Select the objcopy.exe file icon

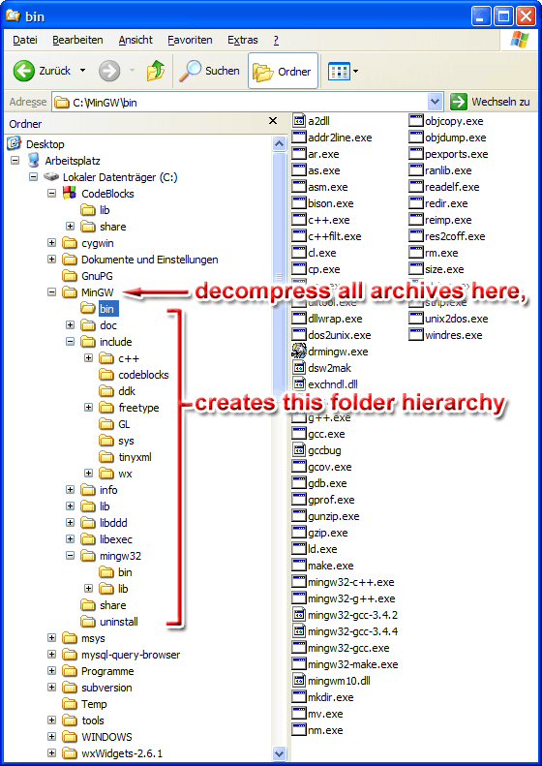pyautogui.click(x=416, y=121)
